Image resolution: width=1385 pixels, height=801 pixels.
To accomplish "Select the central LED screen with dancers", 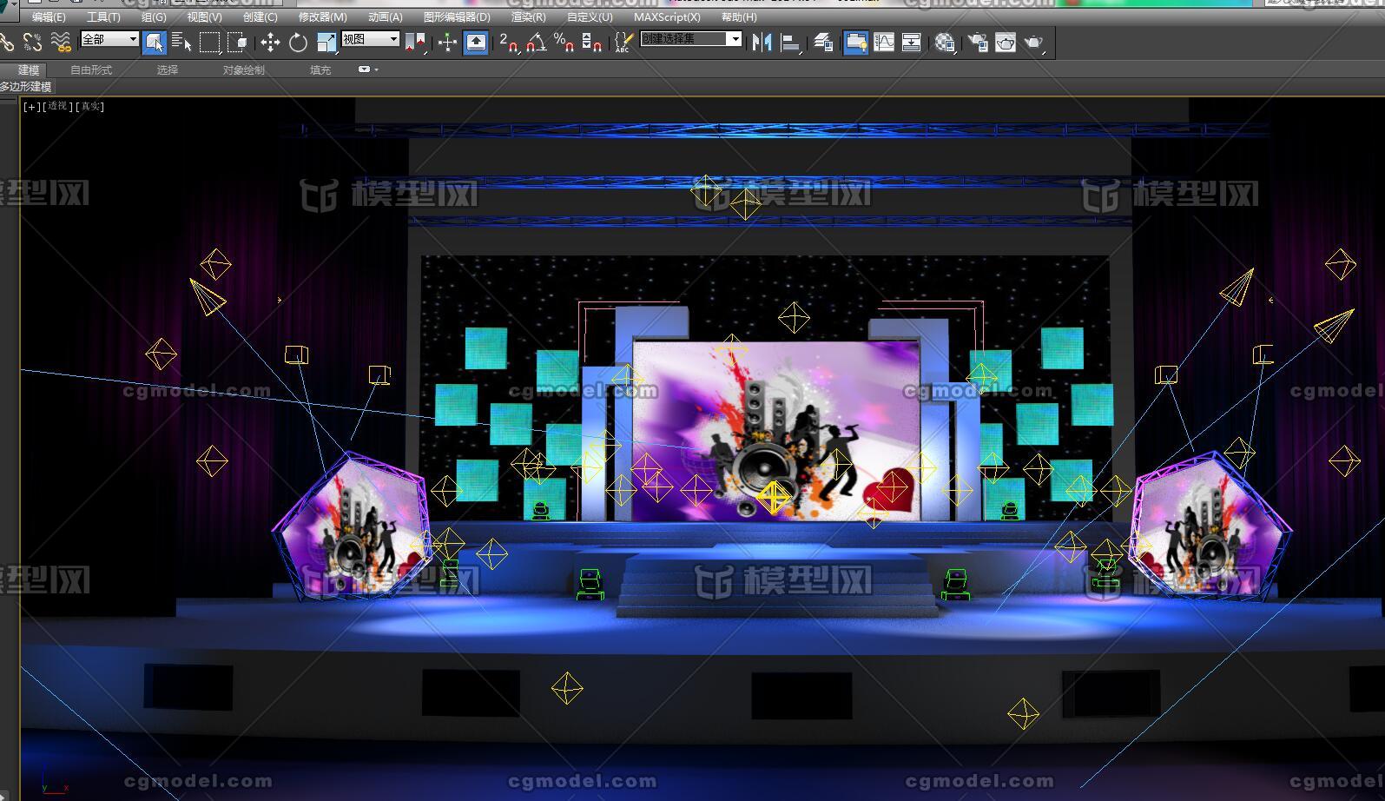I will (776, 430).
